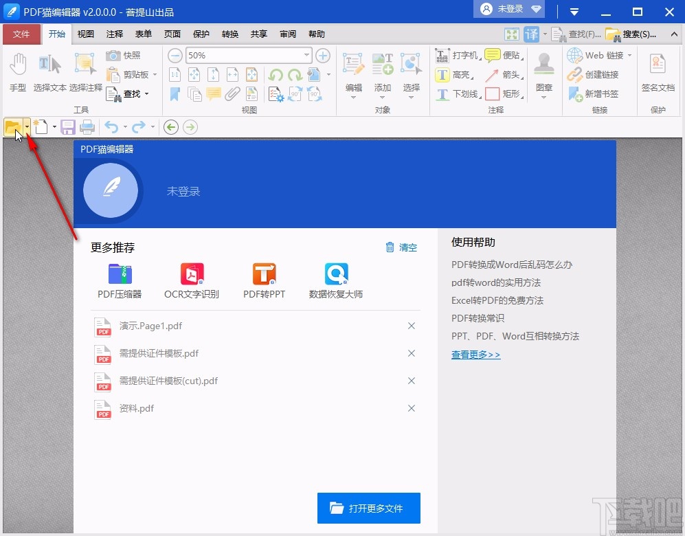
Task: Add a bookmark with 新增书签
Action: click(592, 94)
